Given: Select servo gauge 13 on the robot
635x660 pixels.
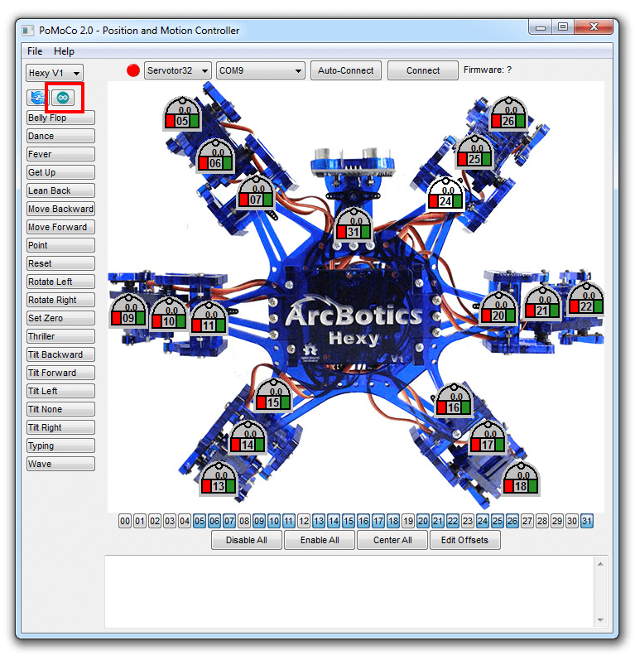Looking at the screenshot, I should click(x=219, y=479).
